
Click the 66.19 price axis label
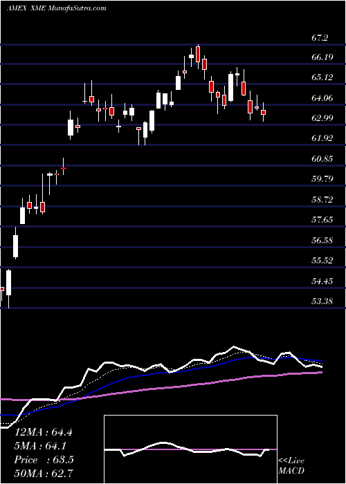point(322,57)
